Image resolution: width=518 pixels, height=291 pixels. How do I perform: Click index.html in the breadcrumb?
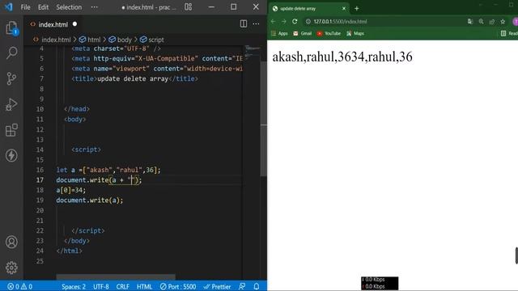[52, 40]
